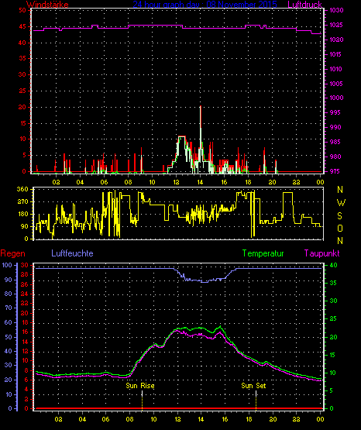The height and width of the screenshot is (430, 361).
Task: Click the Sun Set marker line
Action: 256,401
